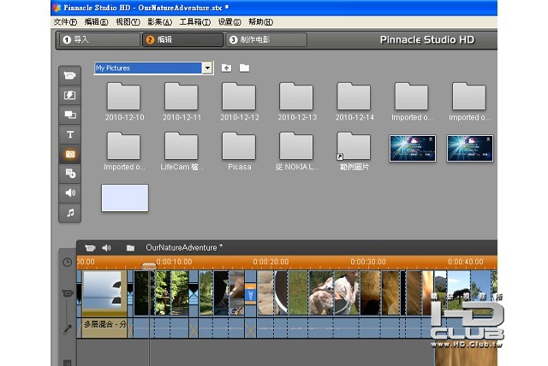Open the 範例圖片 shortcut folder
The width and height of the screenshot is (548, 366).
pyautogui.click(x=354, y=151)
